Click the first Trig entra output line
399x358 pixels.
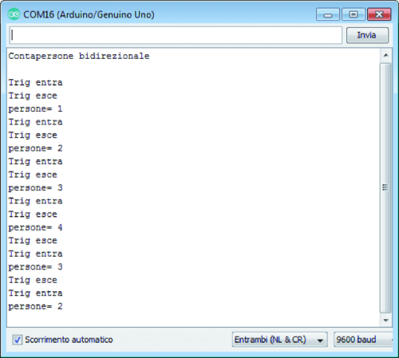pos(35,83)
